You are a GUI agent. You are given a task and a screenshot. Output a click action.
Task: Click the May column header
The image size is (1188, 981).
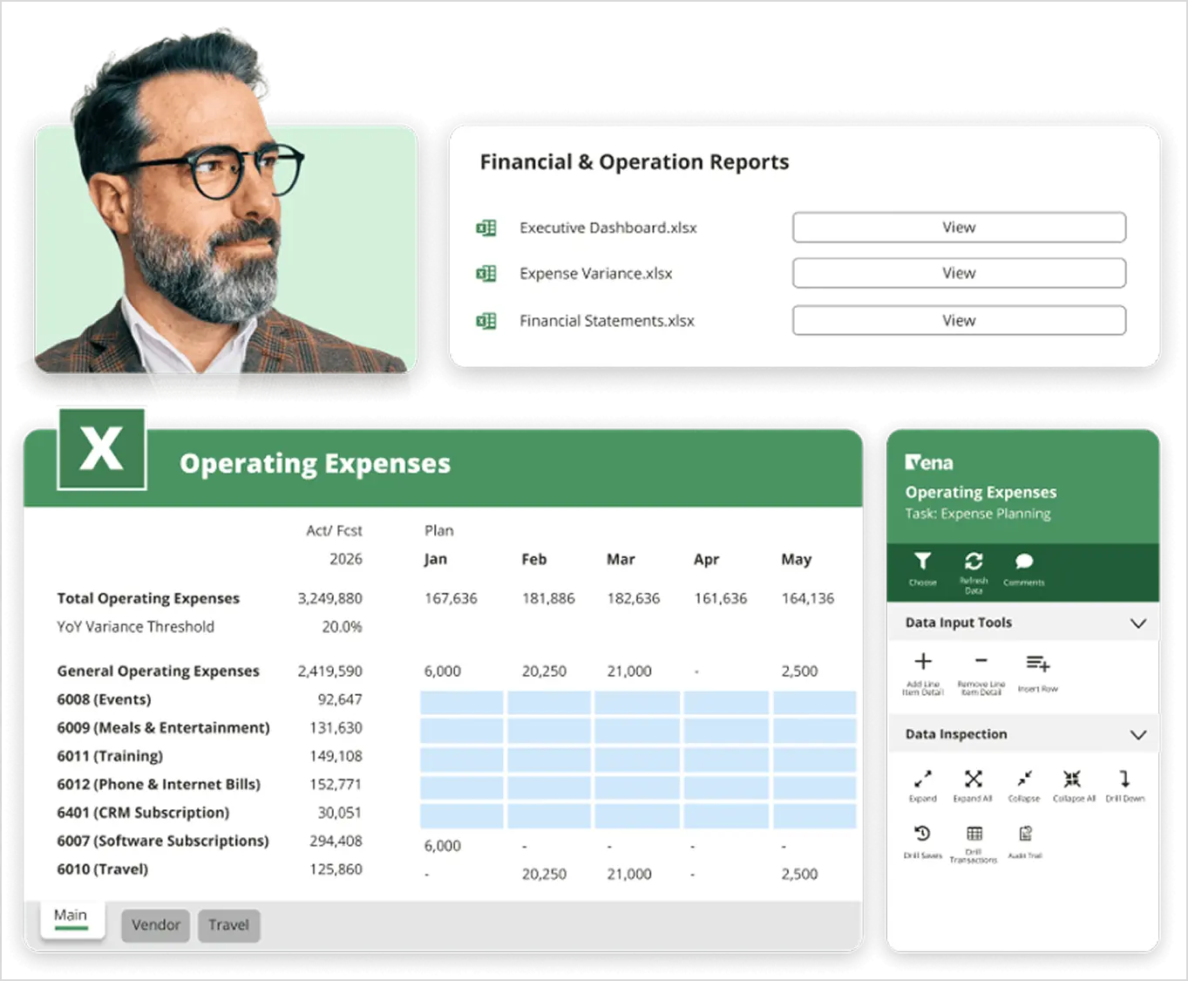pos(797,560)
